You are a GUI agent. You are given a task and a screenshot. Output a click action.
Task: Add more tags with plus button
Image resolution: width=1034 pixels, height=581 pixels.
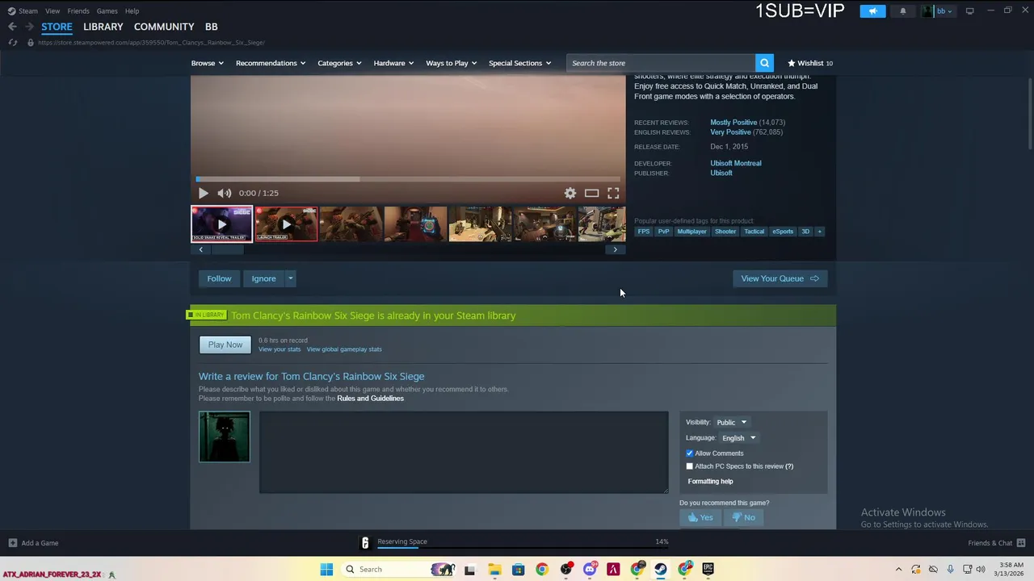pyautogui.click(x=819, y=232)
